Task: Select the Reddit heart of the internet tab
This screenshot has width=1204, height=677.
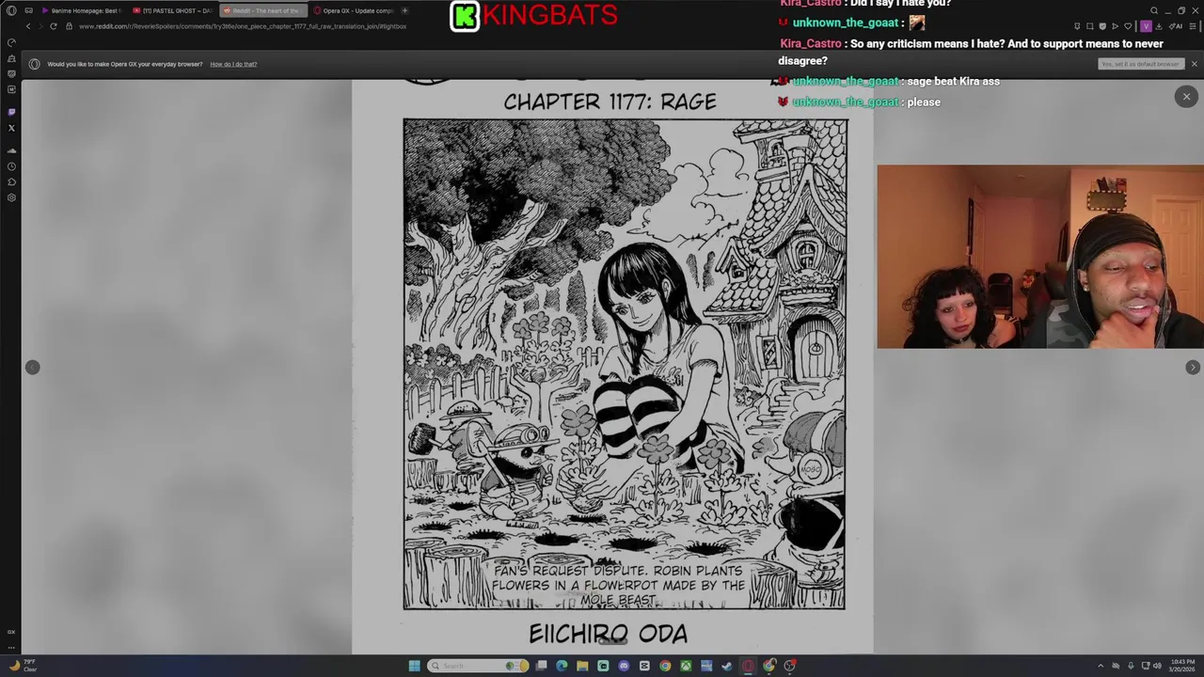Action: tap(261, 10)
